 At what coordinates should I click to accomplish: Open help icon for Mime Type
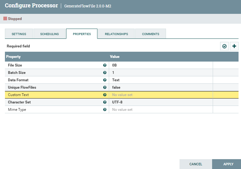coord(105,110)
